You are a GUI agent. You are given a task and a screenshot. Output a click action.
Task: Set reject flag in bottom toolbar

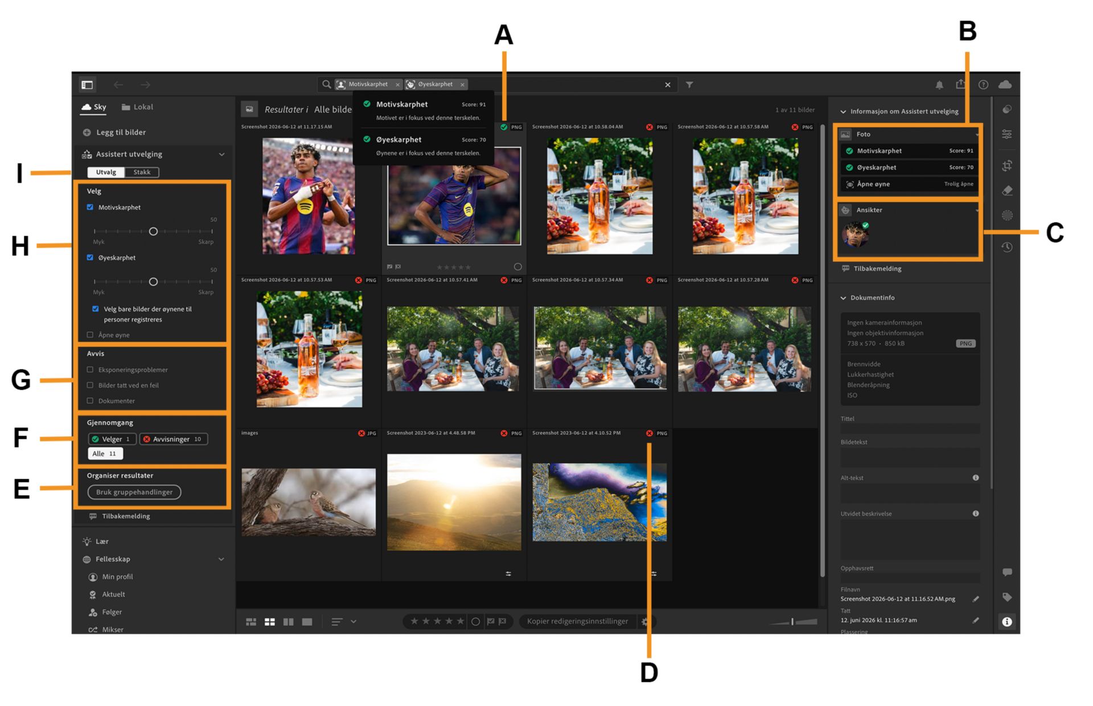tap(503, 621)
